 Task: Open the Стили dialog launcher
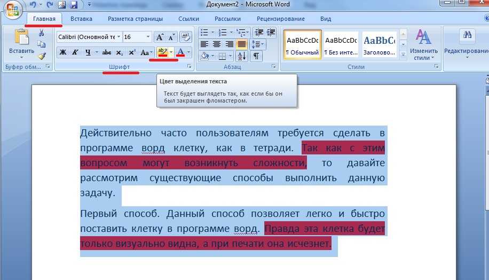pyautogui.click(x=436, y=66)
